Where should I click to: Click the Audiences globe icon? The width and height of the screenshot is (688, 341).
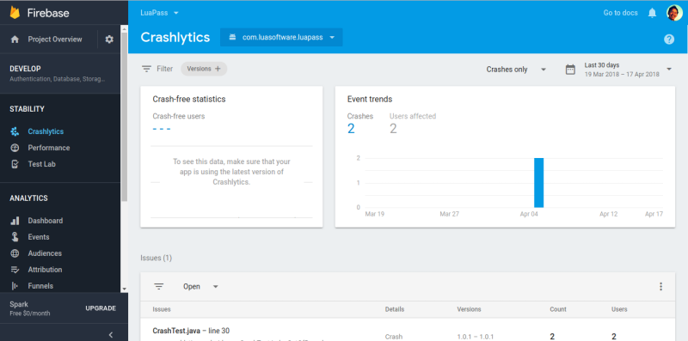click(x=15, y=253)
